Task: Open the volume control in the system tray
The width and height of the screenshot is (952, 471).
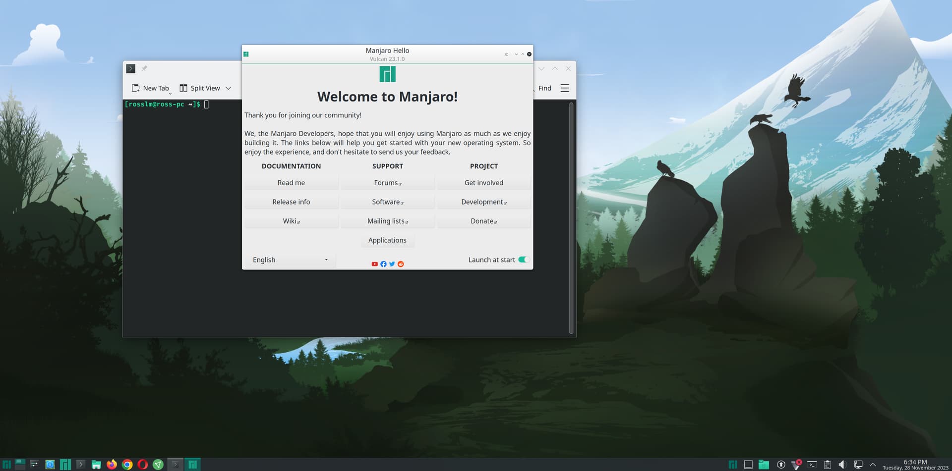Action: tap(843, 465)
